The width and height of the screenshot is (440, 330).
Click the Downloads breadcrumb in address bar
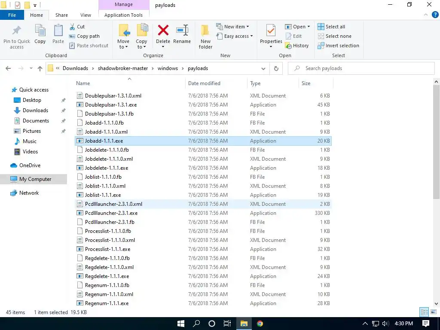tap(75, 68)
